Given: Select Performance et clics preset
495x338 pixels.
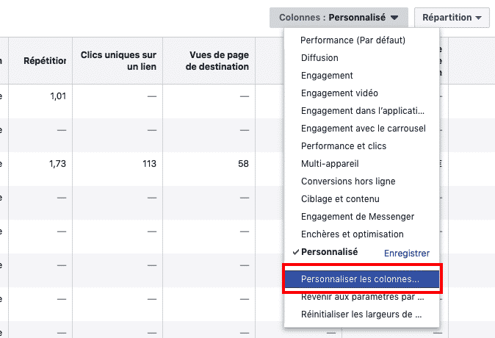Looking at the screenshot, I should pyautogui.click(x=343, y=146).
